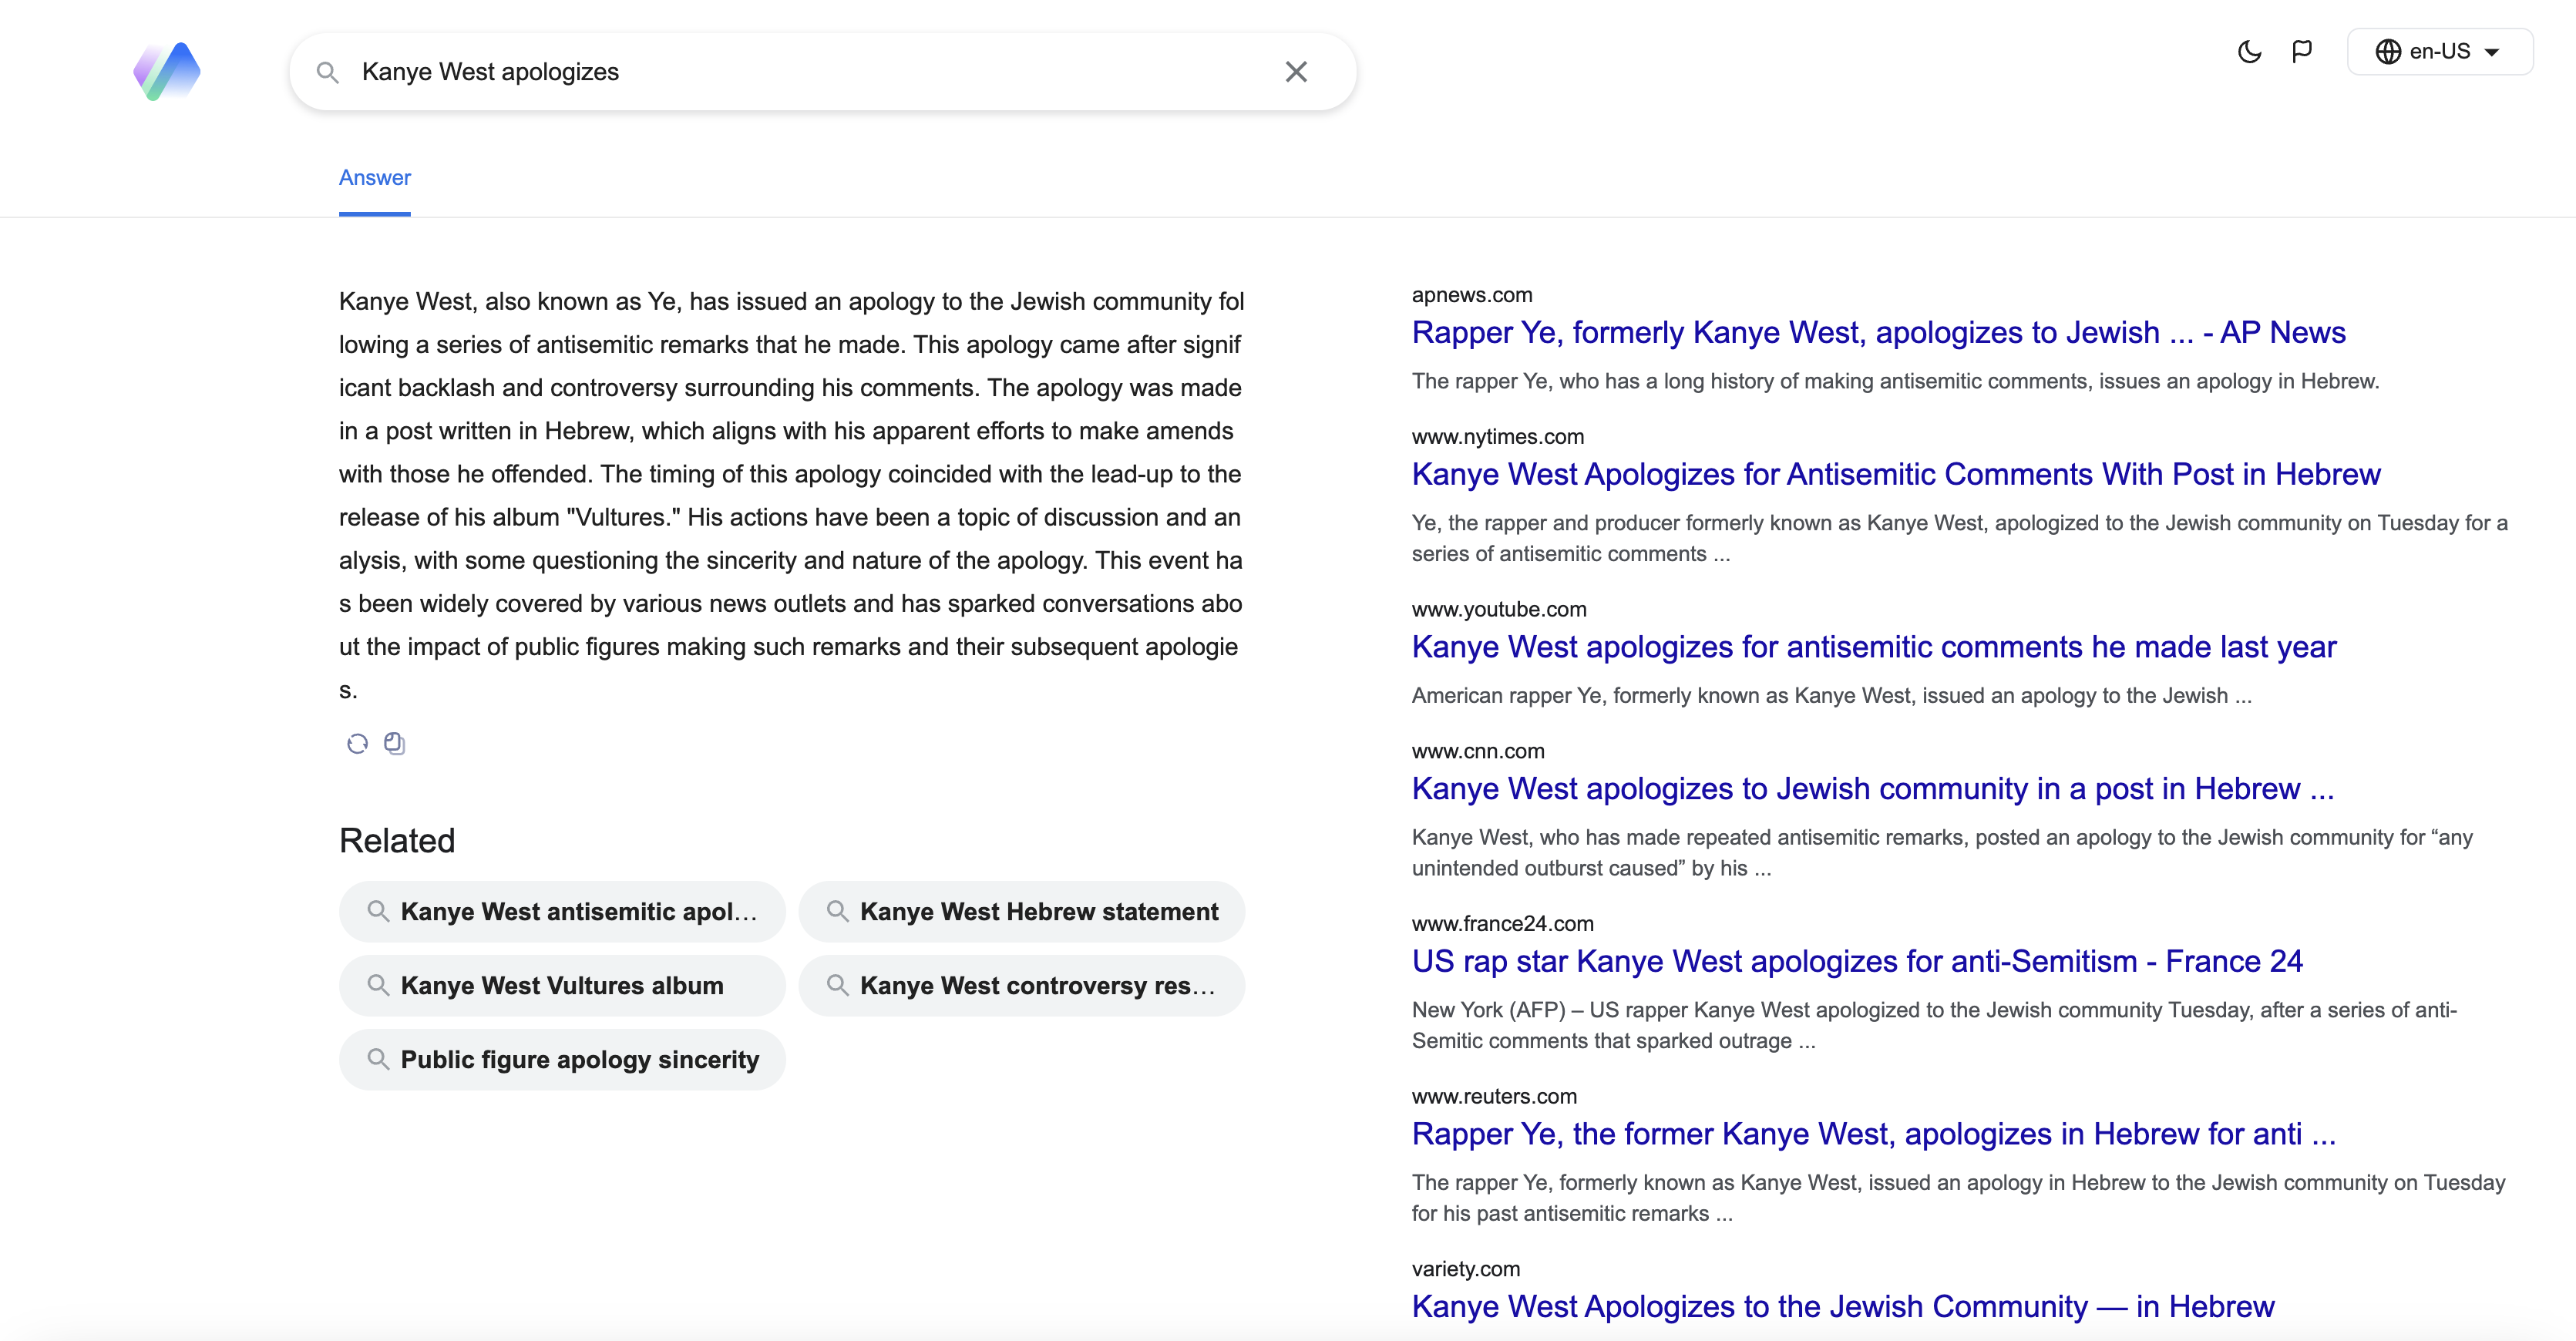Click Public figure apology sincerity chip
Image resolution: width=2576 pixels, height=1341 pixels.
pos(562,1059)
